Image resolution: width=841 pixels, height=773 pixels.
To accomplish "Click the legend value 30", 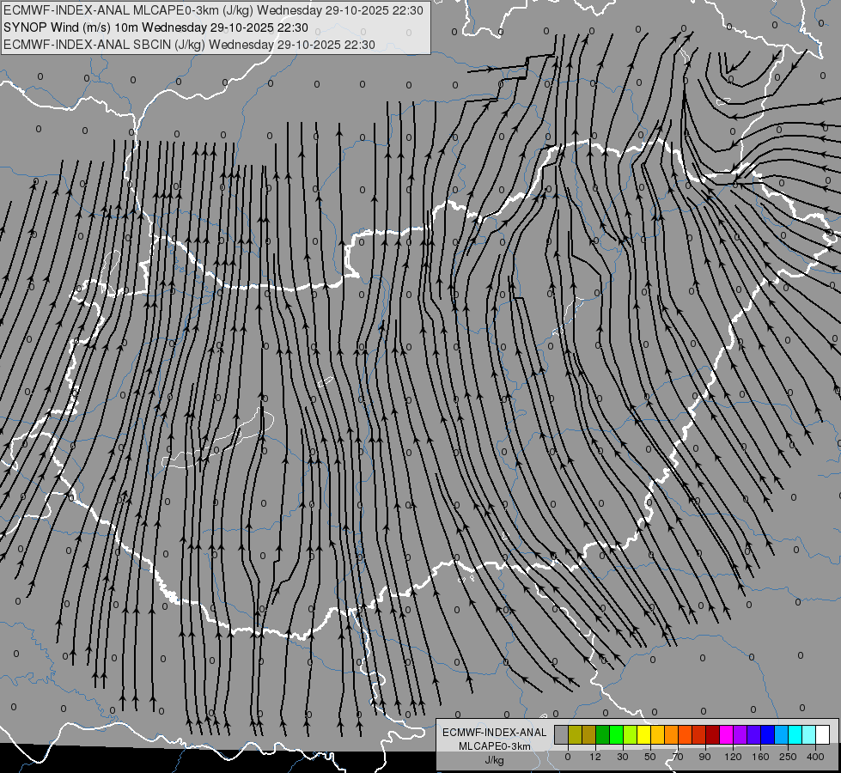I will tap(623, 757).
